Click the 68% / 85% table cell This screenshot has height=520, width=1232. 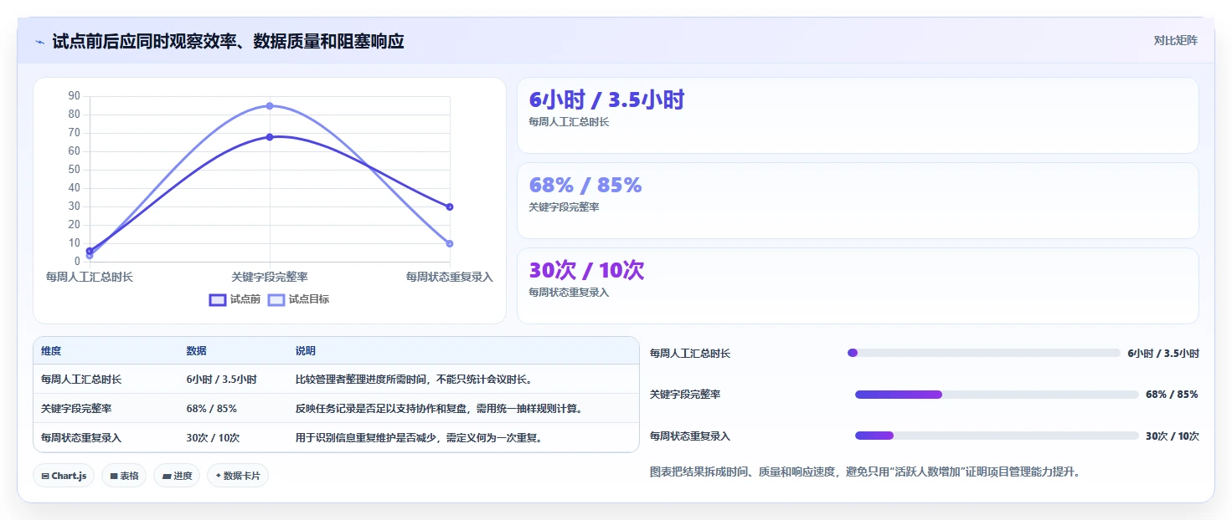coord(211,409)
